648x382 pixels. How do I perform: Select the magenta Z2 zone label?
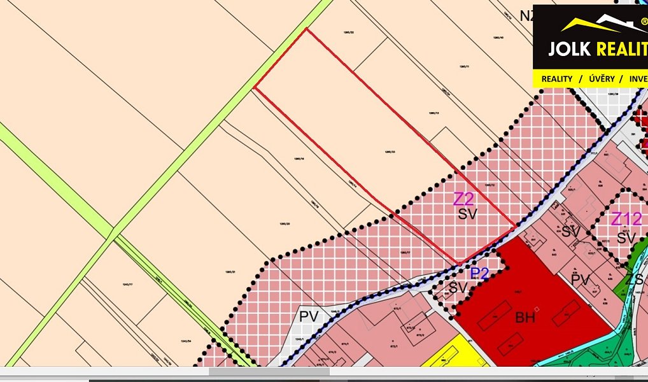[463, 199]
